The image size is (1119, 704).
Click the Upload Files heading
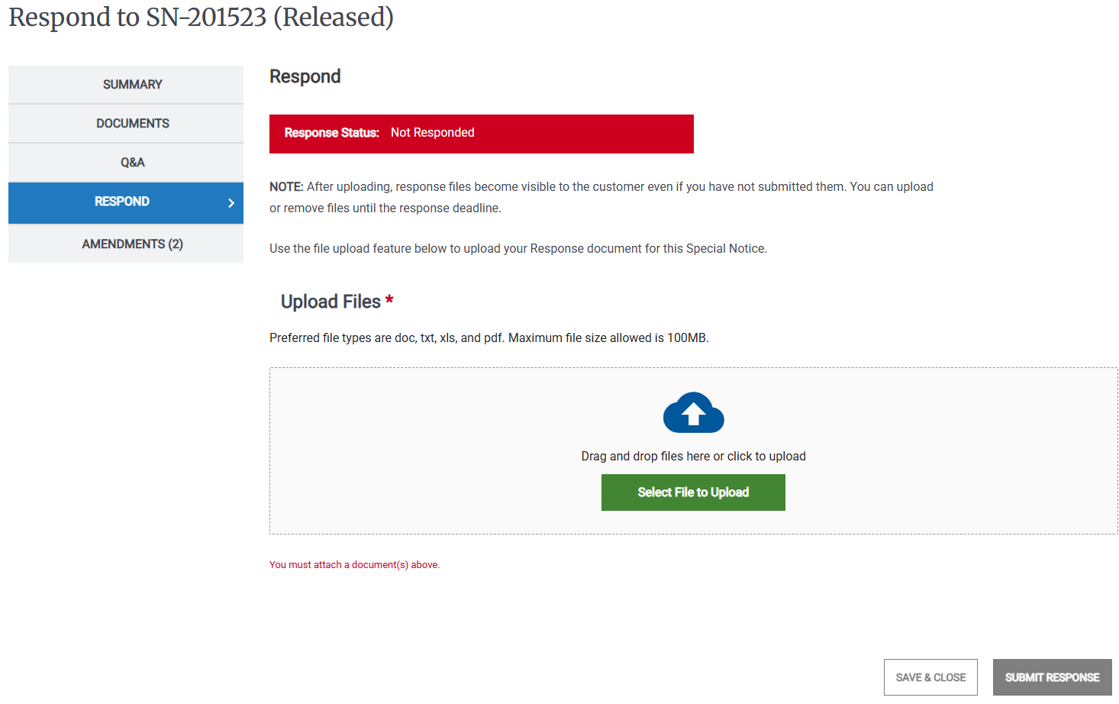[x=331, y=301]
